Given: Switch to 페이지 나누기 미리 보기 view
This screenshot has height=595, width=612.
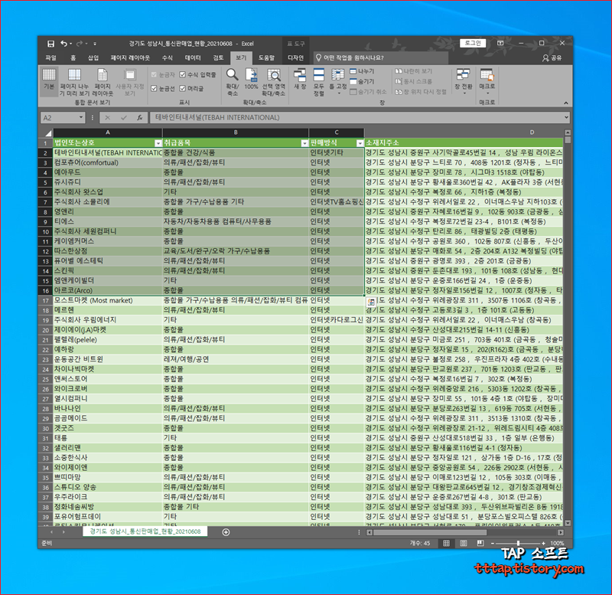Looking at the screenshot, I should click(74, 83).
